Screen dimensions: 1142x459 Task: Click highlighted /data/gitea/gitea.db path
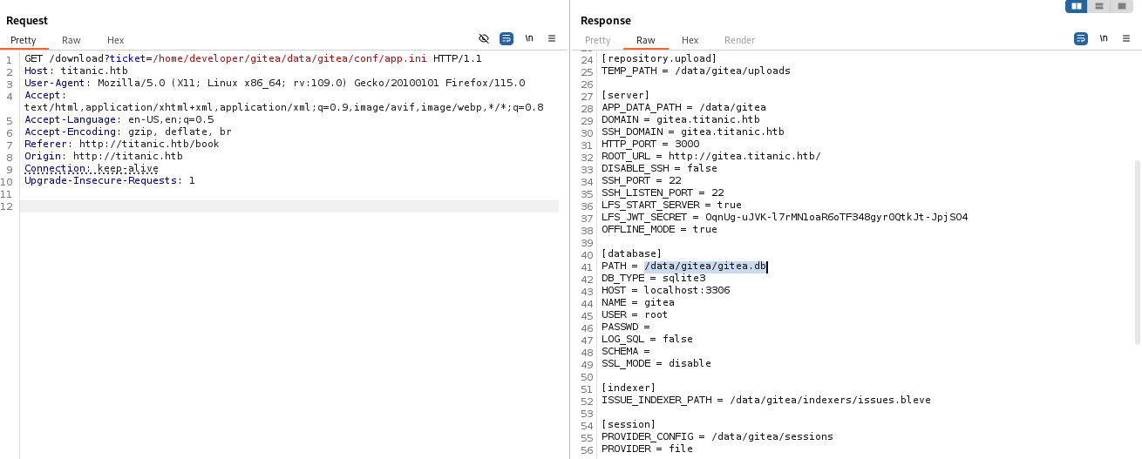(705, 266)
